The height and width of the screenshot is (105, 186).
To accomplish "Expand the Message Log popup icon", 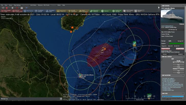I will pyautogui.click(x=61, y=99).
